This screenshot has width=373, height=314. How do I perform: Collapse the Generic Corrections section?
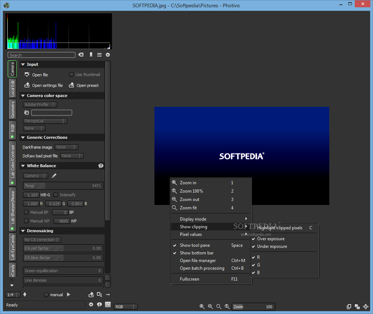tap(23, 137)
